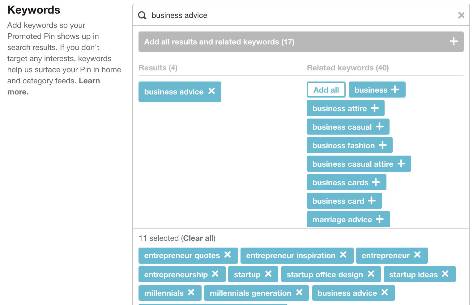Remove "startup office design" keyword
This screenshot has width=473, height=305.
click(x=371, y=274)
